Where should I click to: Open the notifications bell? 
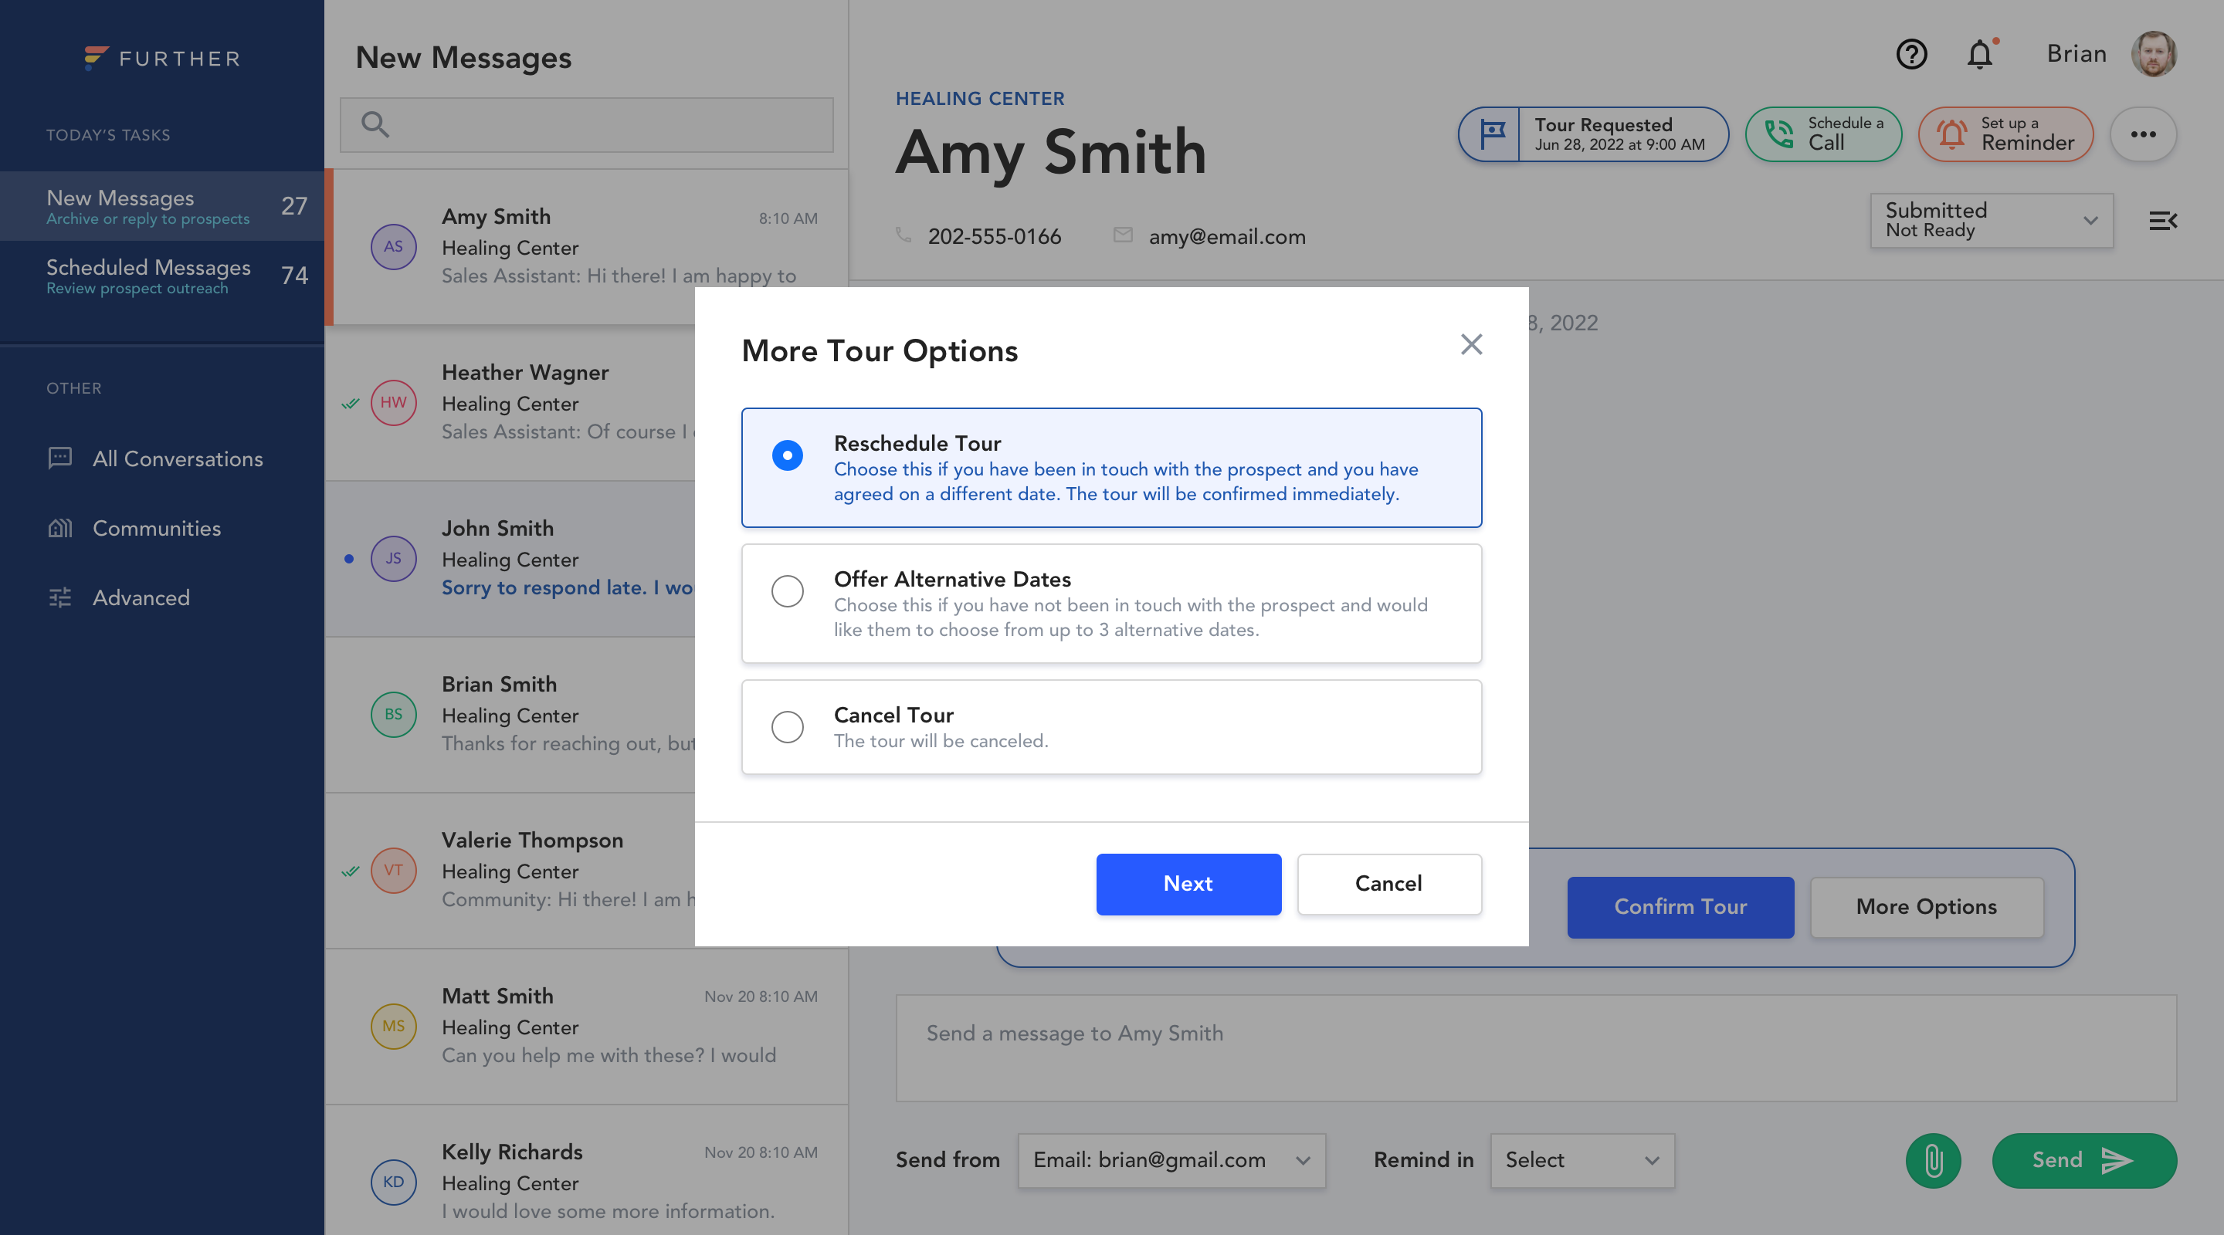tap(1980, 54)
